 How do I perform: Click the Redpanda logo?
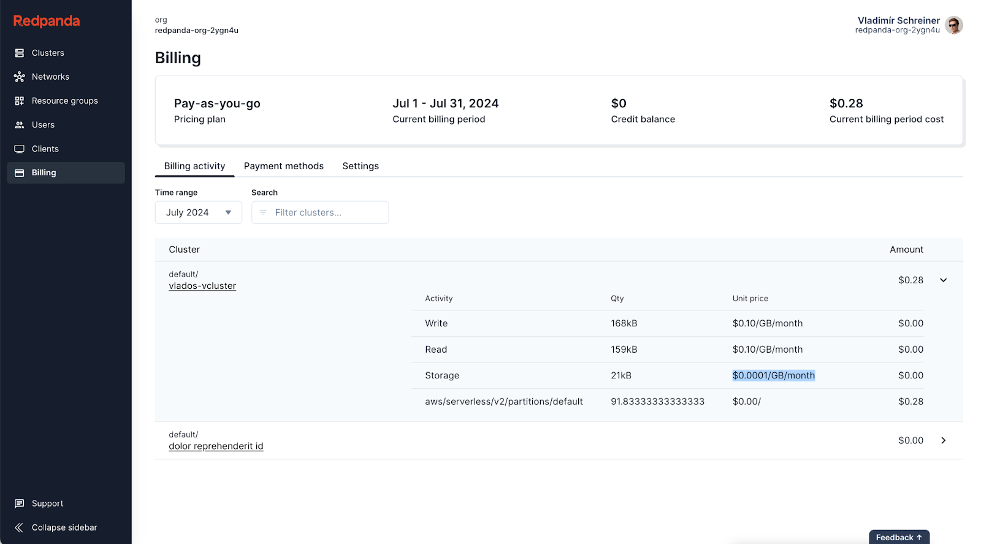(x=47, y=21)
